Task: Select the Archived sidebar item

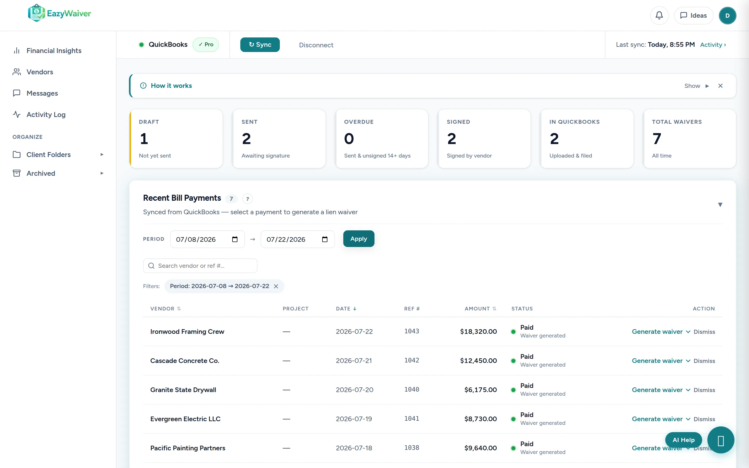Action: (41, 173)
